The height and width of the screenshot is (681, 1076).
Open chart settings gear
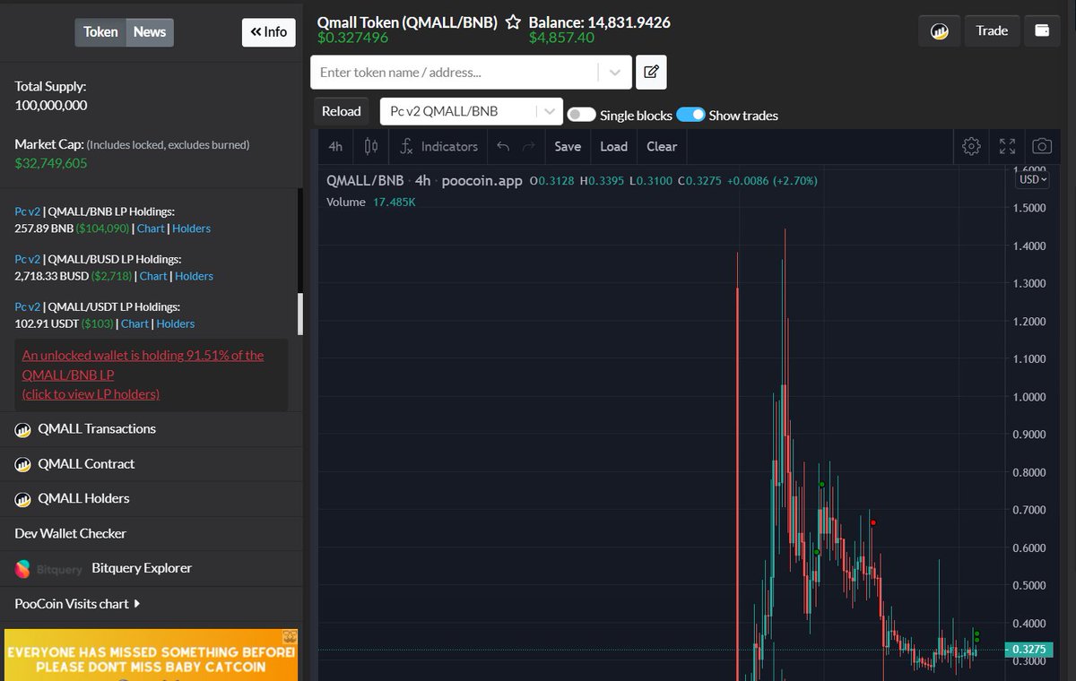tap(971, 146)
